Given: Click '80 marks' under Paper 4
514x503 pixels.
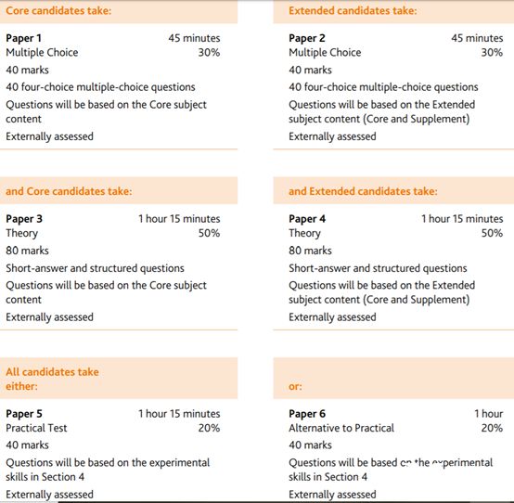Looking at the screenshot, I should click(310, 251).
